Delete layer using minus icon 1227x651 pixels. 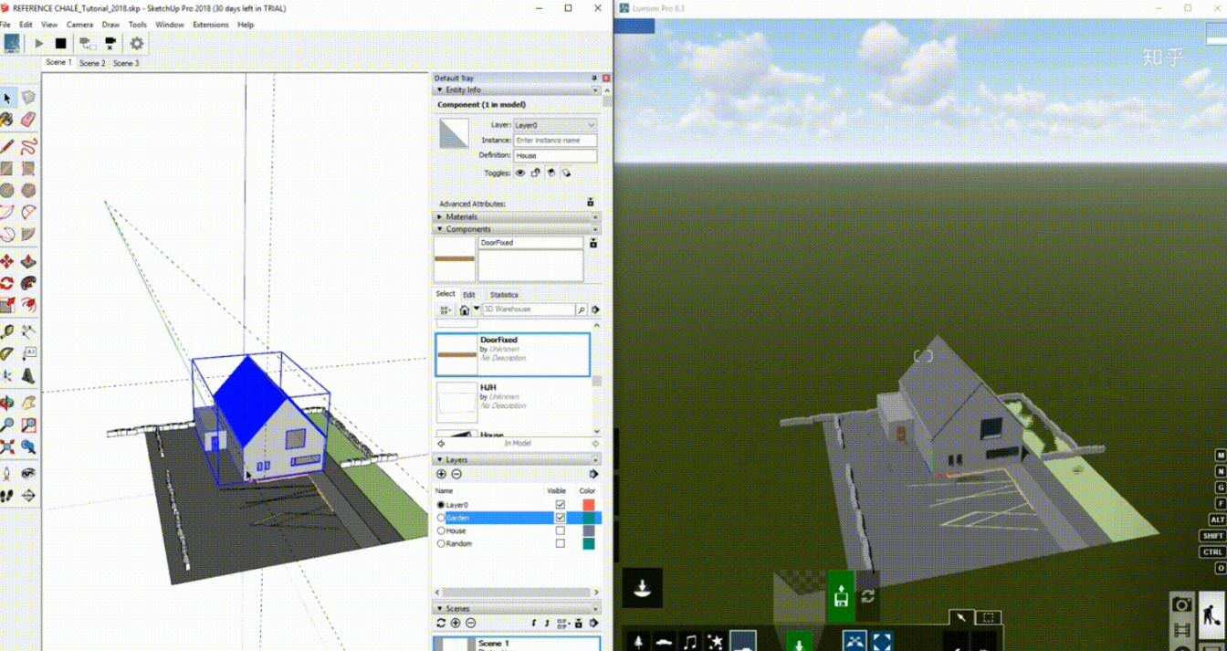tap(456, 474)
